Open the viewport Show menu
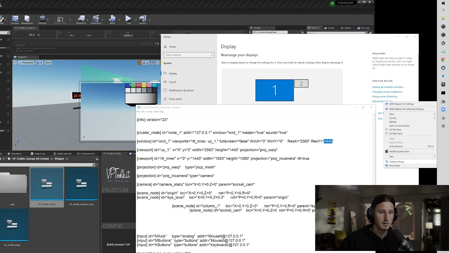 pyautogui.click(x=48, y=63)
